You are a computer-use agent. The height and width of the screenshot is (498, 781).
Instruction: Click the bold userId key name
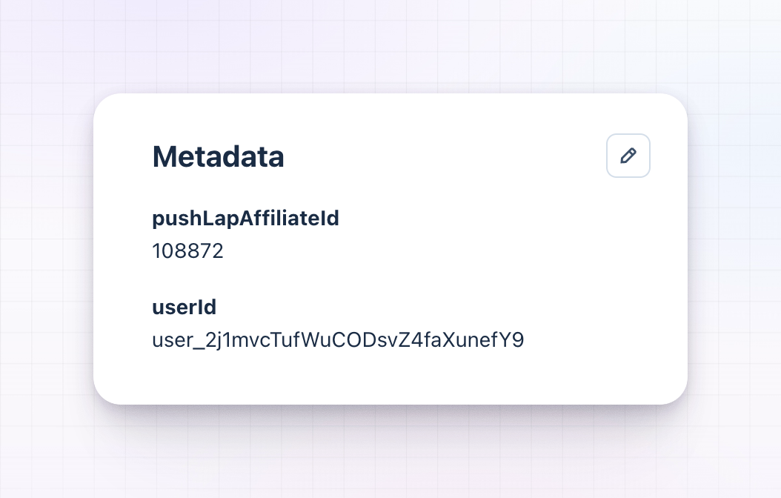(x=185, y=307)
